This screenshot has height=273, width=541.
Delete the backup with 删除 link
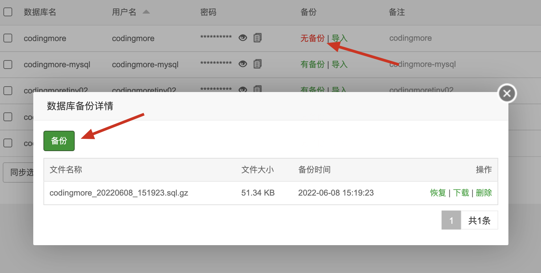tap(484, 193)
